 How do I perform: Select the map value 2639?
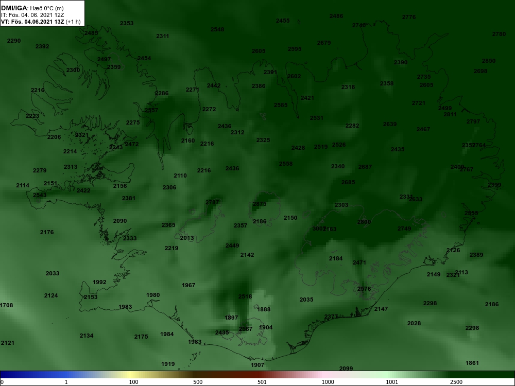[x=389, y=124]
